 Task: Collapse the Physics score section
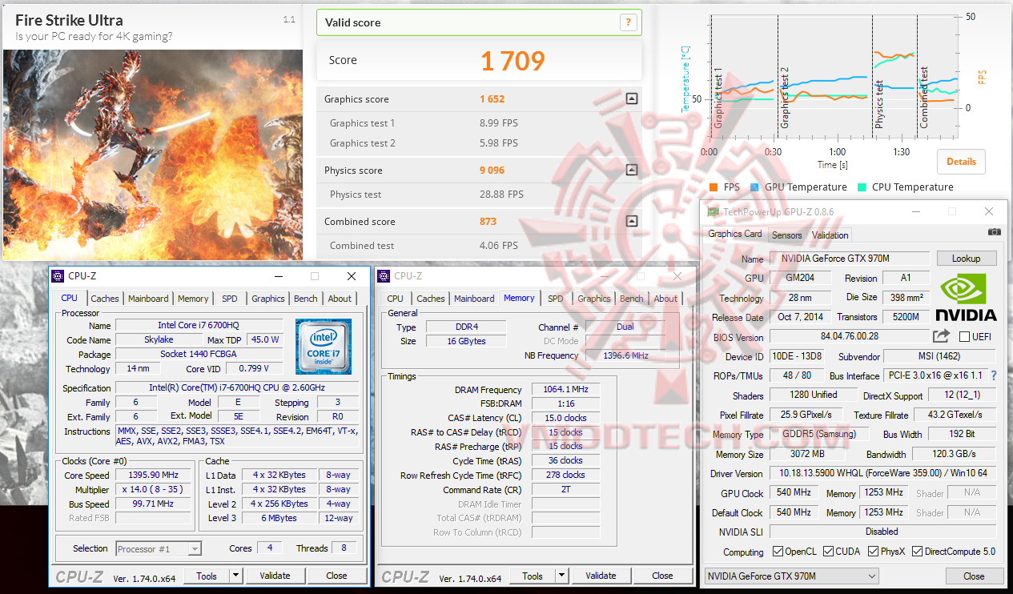632,171
